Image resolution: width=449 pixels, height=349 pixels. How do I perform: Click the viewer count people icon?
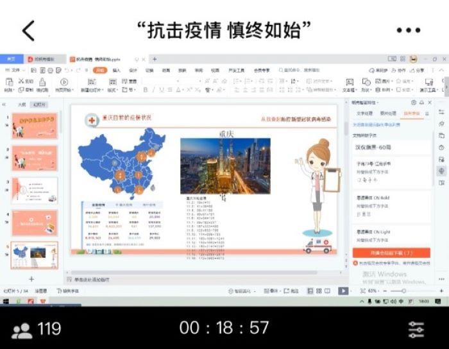(22, 330)
